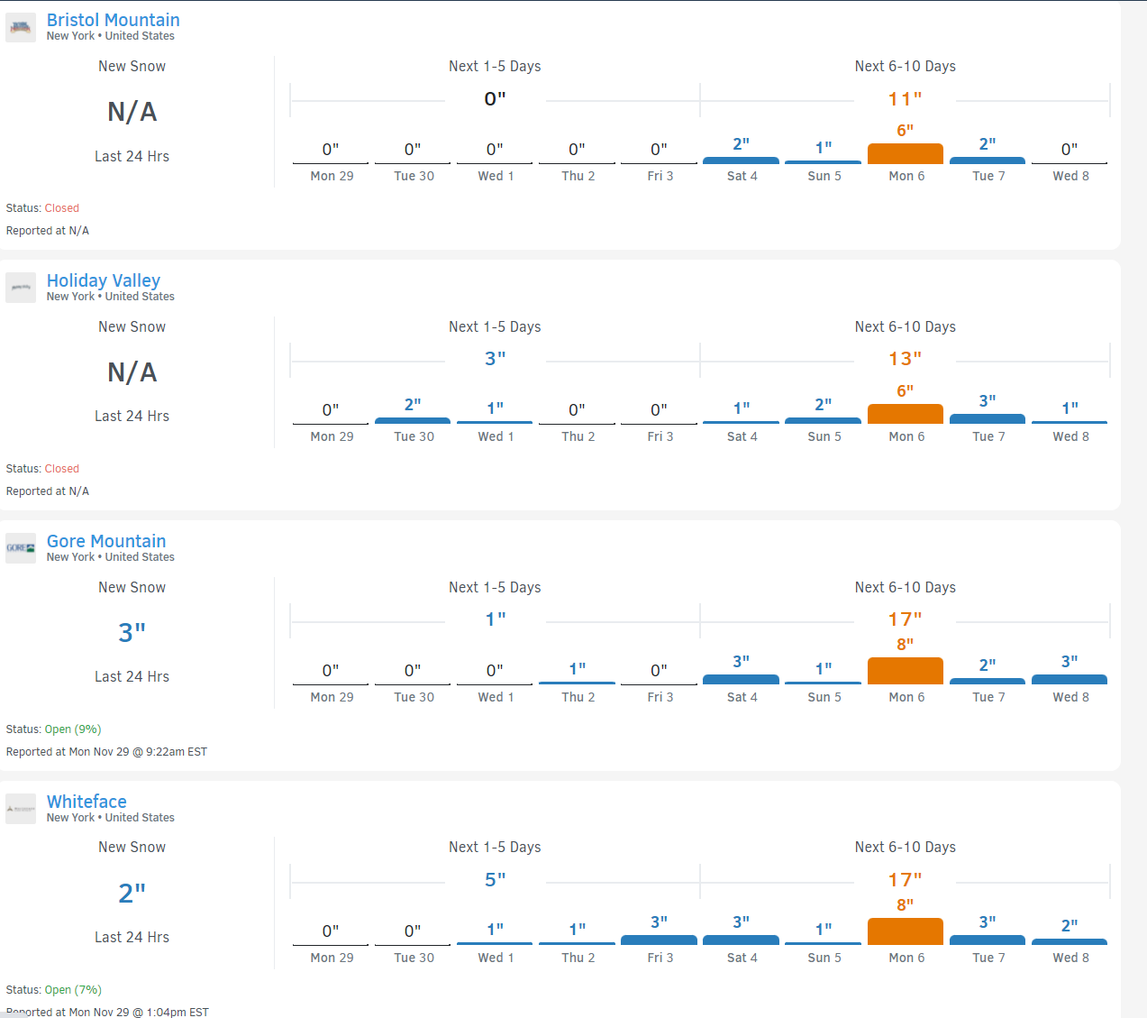Select Bristol Mountain's orange Mon 6 snowfall bar

coord(905,153)
